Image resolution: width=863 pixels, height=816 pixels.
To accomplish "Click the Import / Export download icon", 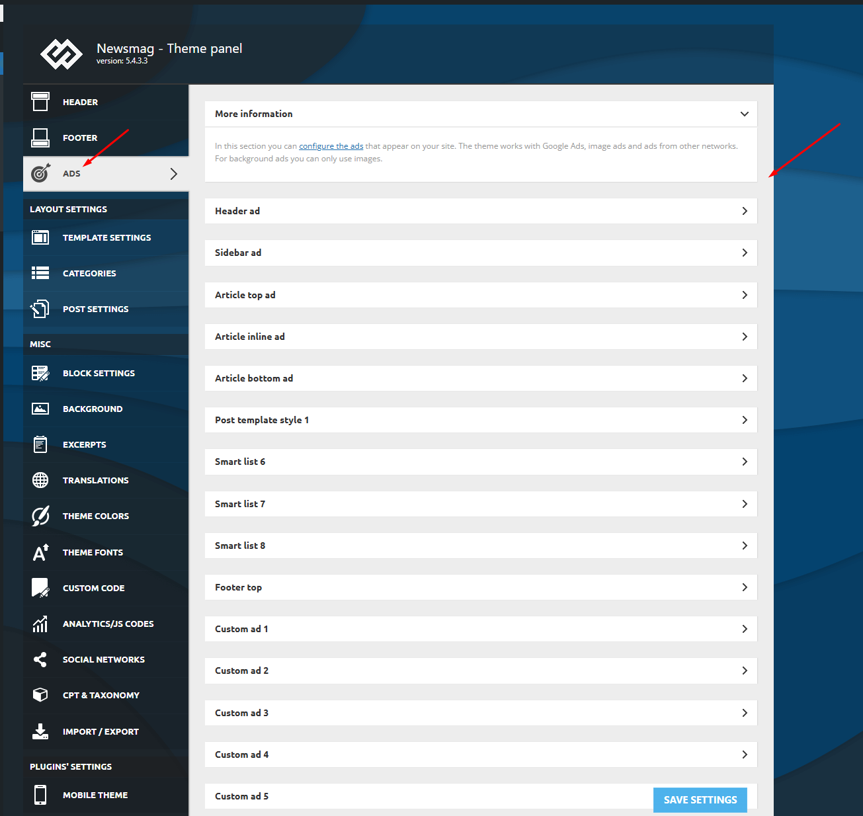I will [40, 731].
